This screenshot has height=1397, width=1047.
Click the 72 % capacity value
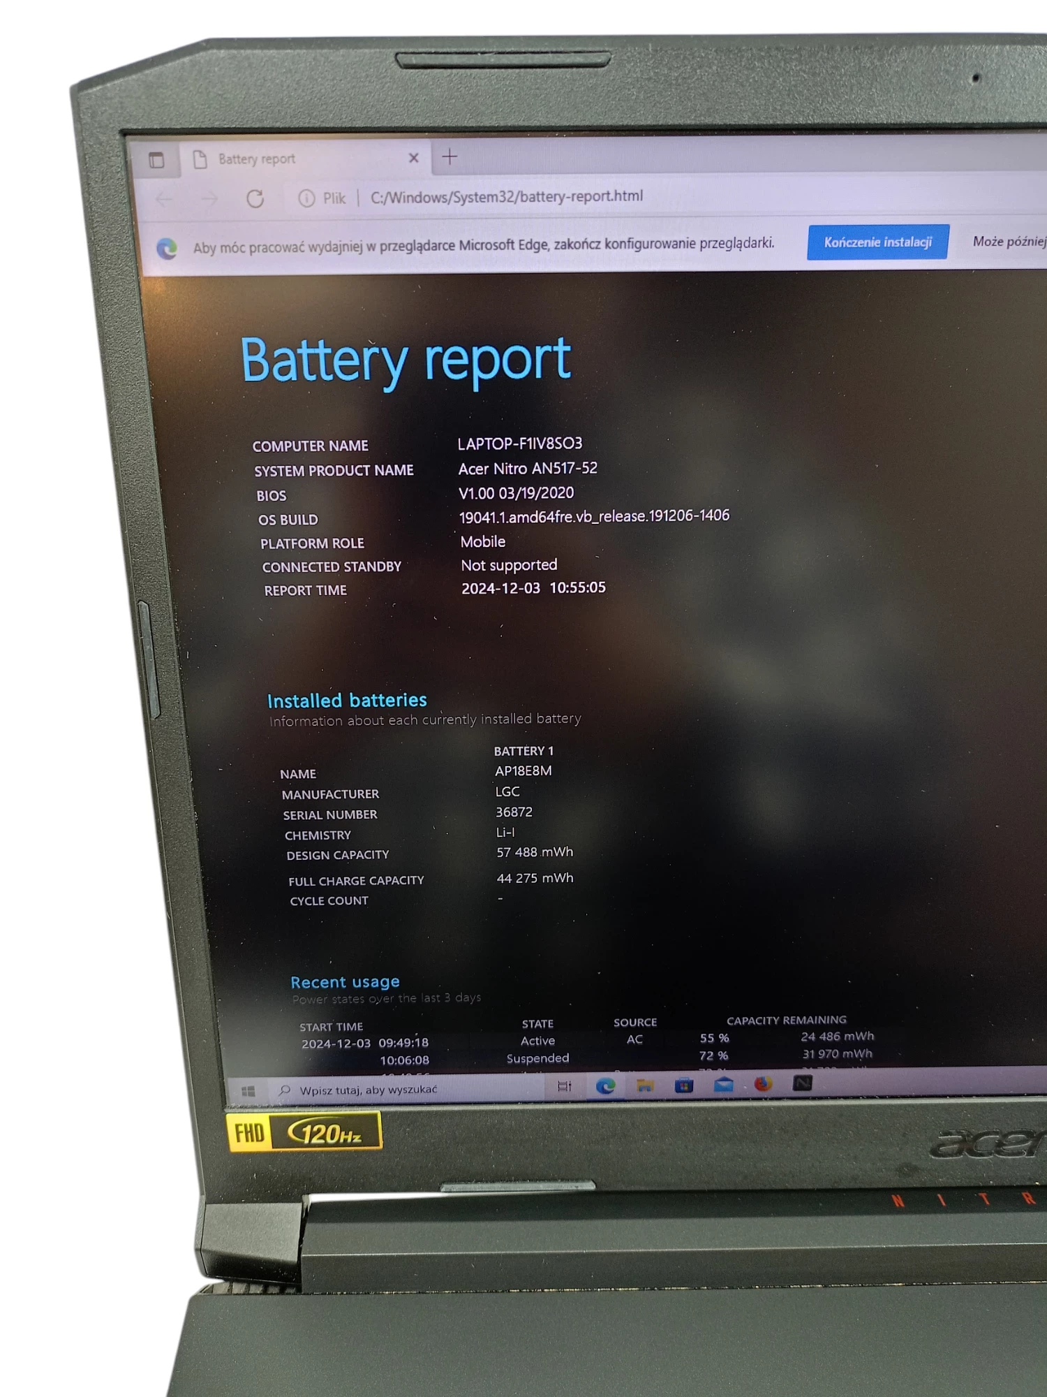(713, 1055)
